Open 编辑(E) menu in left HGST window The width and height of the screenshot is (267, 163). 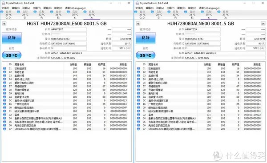[16, 8]
